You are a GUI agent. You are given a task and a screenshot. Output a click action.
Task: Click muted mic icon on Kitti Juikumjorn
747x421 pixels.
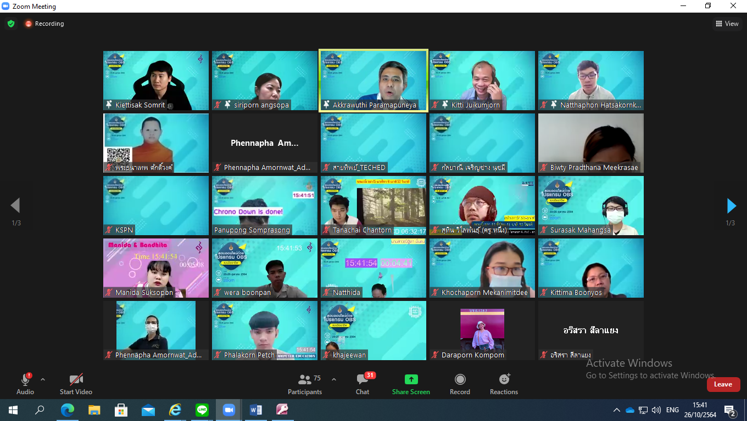pos(435,105)
